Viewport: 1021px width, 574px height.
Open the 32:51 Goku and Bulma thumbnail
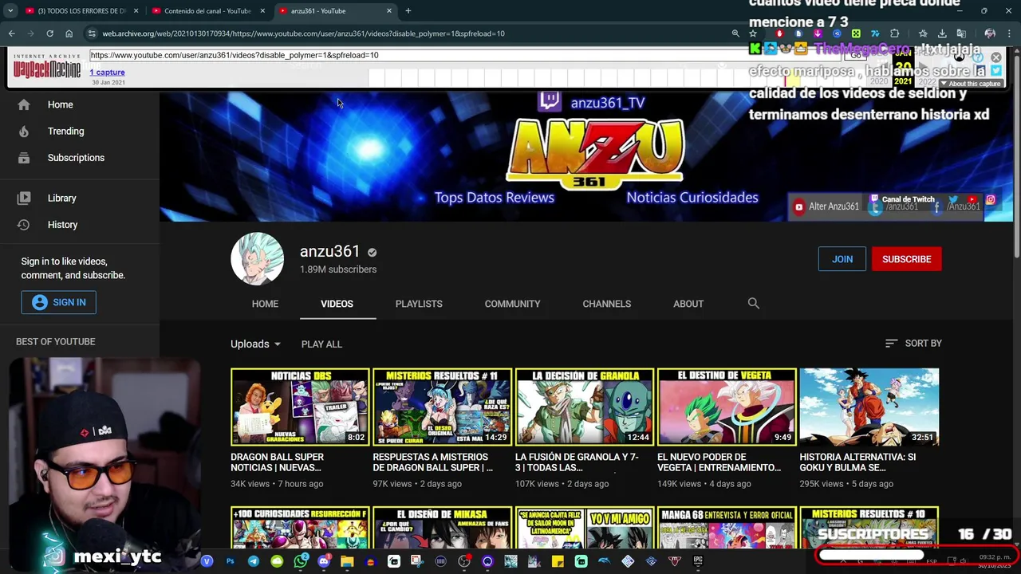[x=869, y=407]
